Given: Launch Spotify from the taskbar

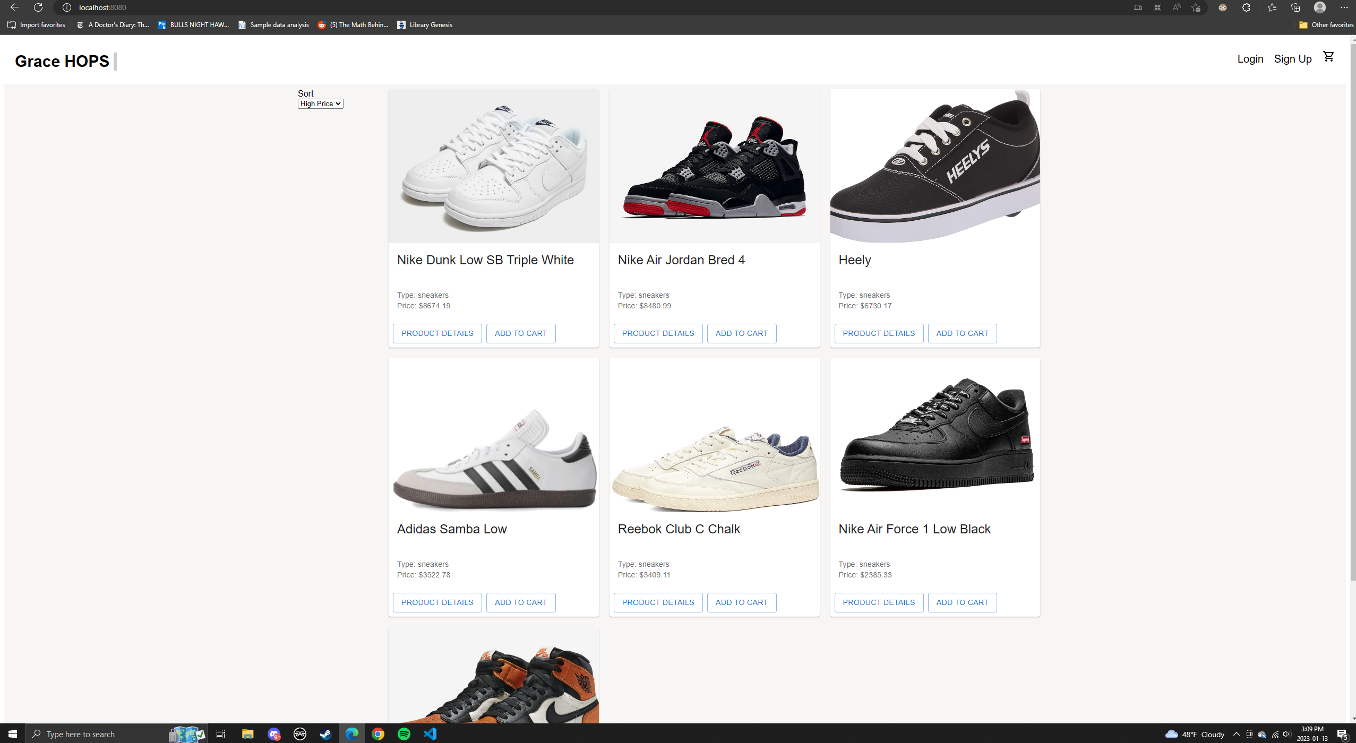Looking at the screenshot, I should pos(405,734).
